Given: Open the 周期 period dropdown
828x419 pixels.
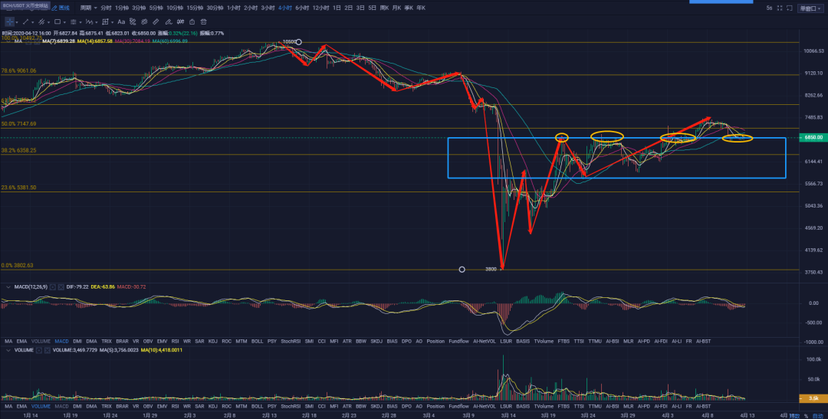Looking at the screenshot, I should (87, 8).
